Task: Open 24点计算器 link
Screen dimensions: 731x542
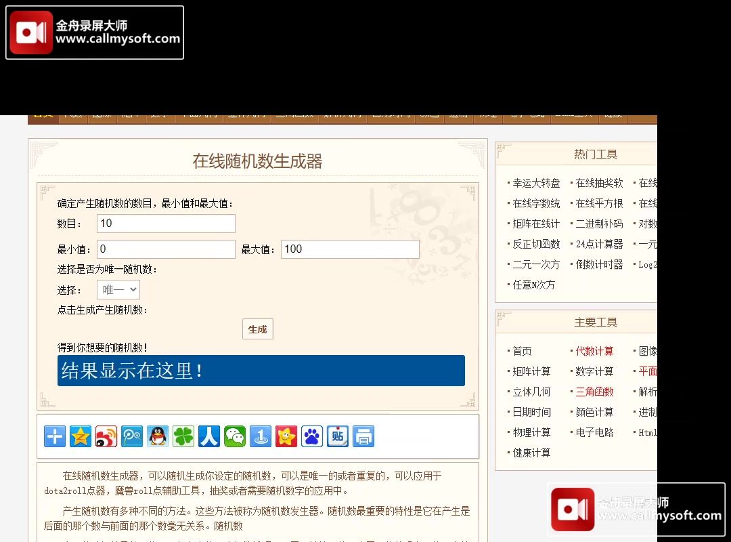Action: click(599, 244)
